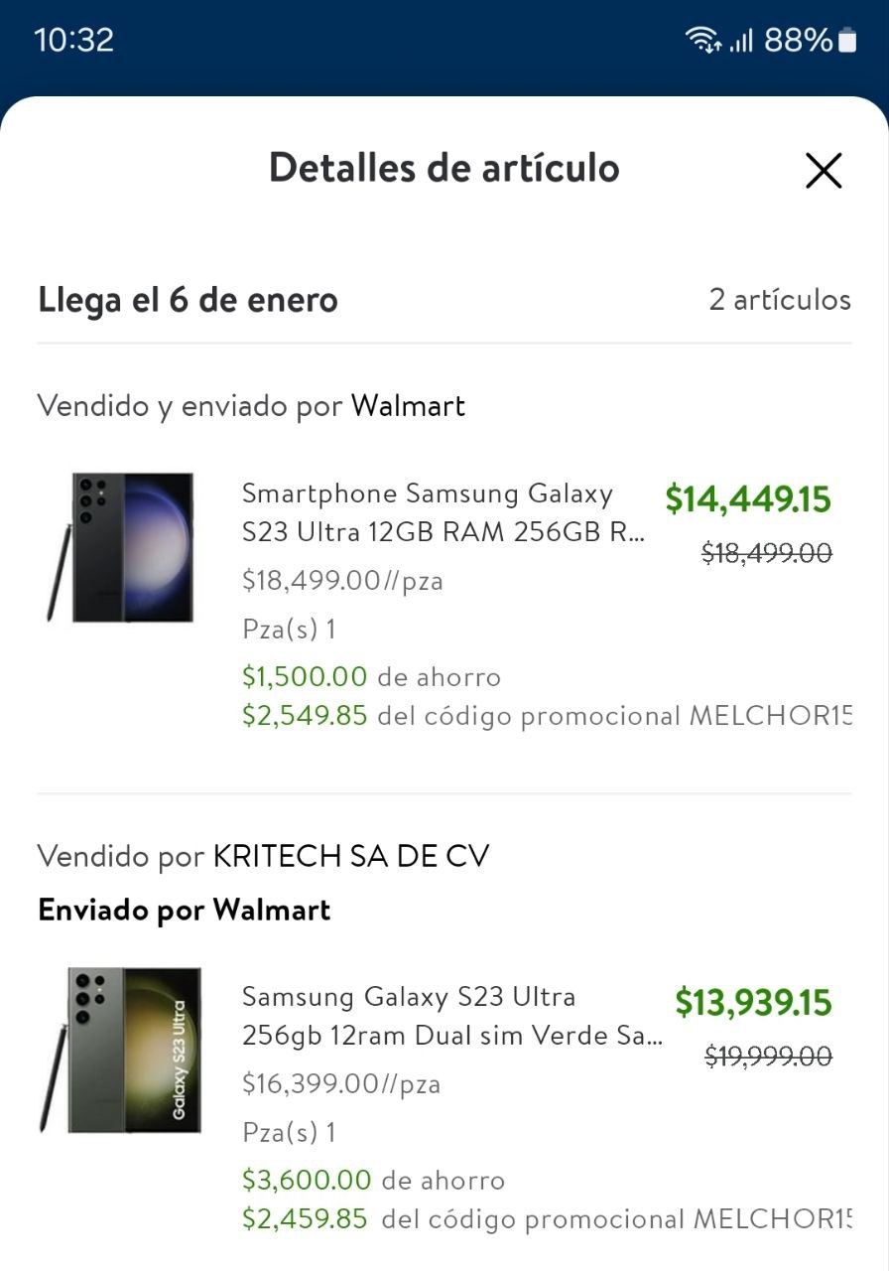Tap the $1,500.00 de ahorro line
Viewport: 889px width, 1271px height.
coord(371,677)
